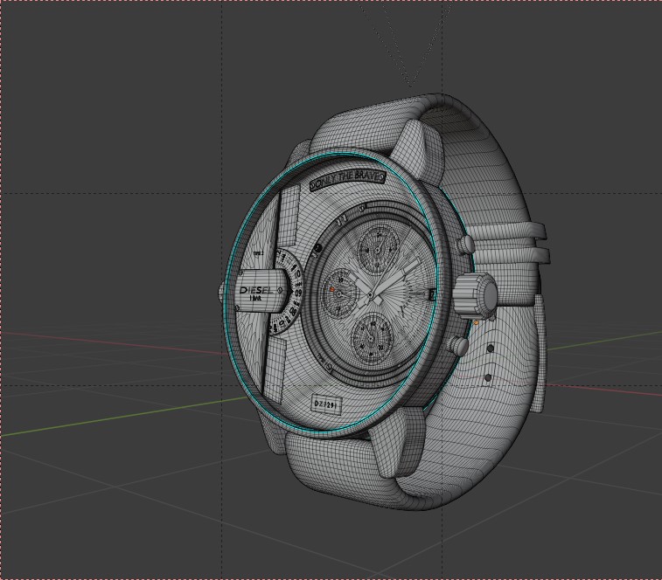Select the ONLY THE BRAVE nameplate
662x580 pixels.
point(347,181)
